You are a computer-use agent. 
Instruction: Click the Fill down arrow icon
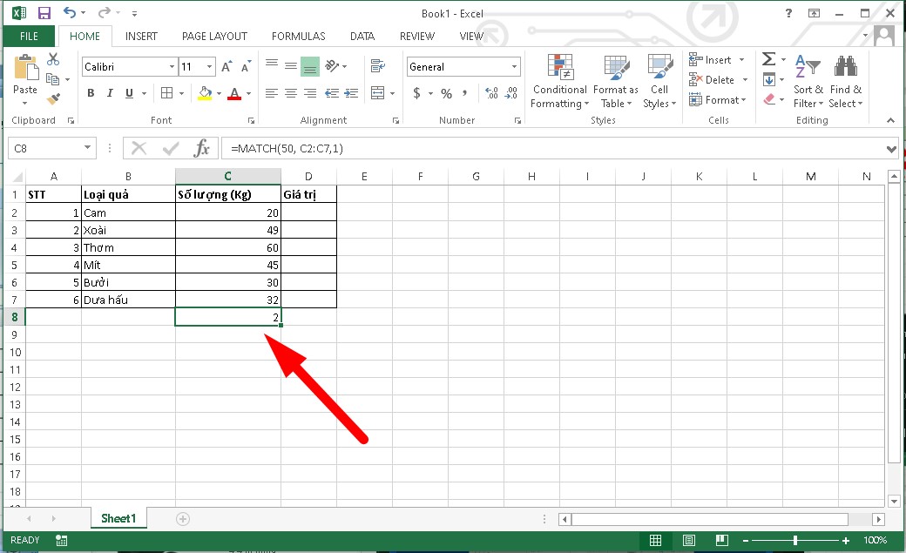tap(769, 79)
